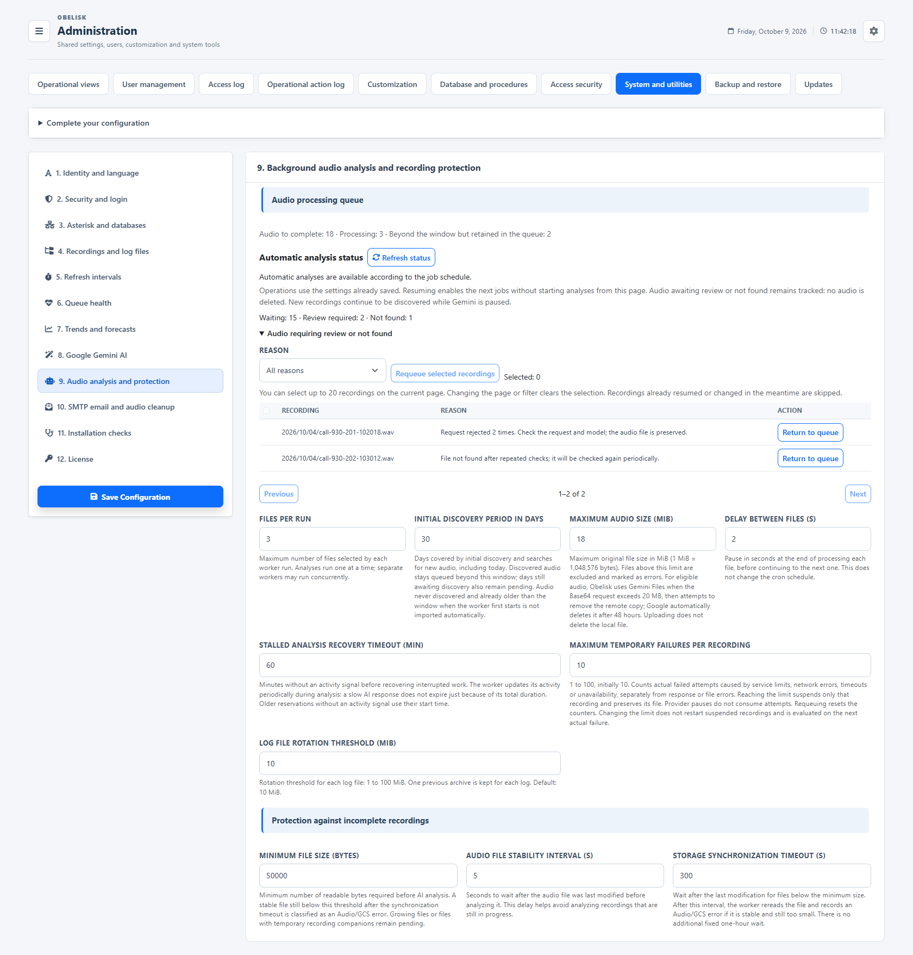The image size is (913, 955).
Task: Click the shield icon for Security and login
Action: pos(49,199)
